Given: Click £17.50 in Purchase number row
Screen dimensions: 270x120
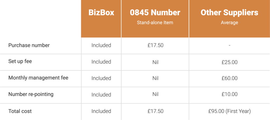Looking at the screenshot, I should [155, 45].
